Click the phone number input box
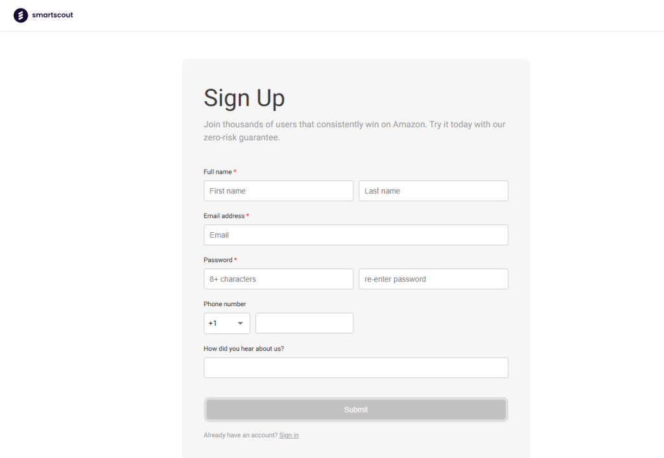 tap(304, 323)
